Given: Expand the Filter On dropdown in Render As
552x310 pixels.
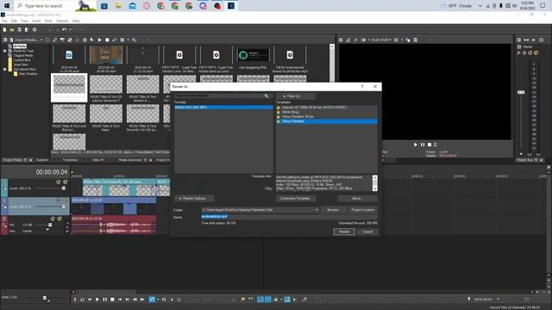Looking at the screenshot, I should click(296, 96).
